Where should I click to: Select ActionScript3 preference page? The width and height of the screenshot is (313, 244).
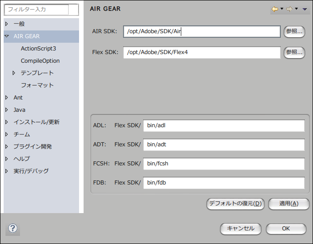pos(38,49)
